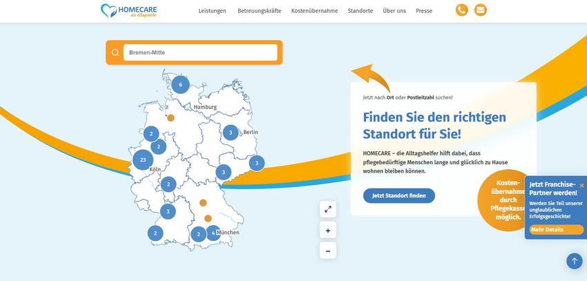Screen dimensions: 587x281
Task: Open the Leistungen menu
Action: (212, 11)
